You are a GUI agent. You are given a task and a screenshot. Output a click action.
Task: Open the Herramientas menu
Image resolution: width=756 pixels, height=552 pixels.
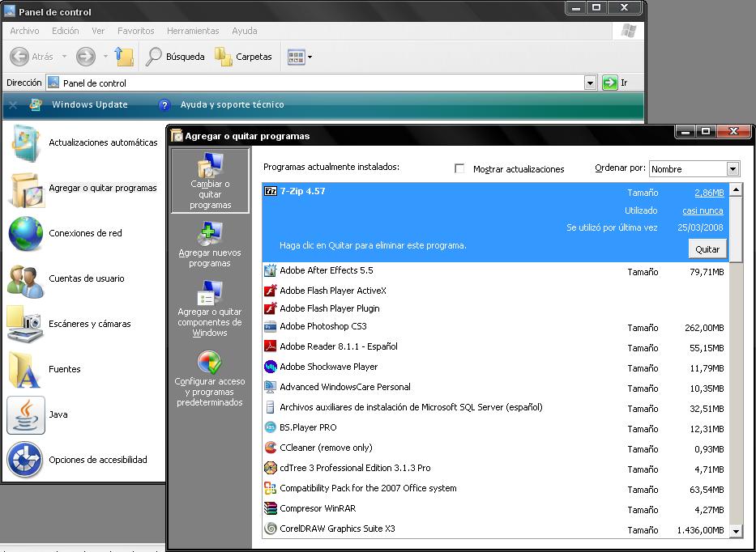193,31
